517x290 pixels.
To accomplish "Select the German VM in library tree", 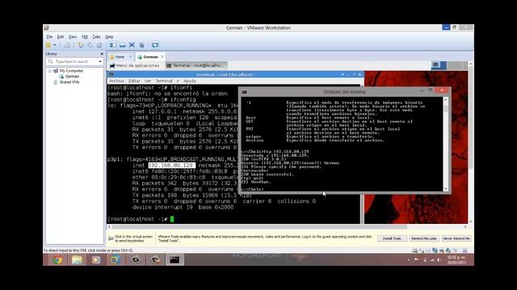I will (x=72, y=77).
